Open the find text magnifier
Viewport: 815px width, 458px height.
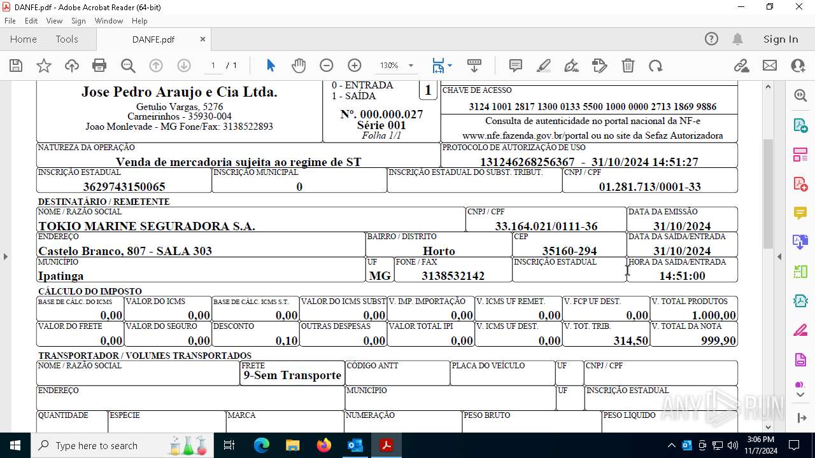coord(128,66)
